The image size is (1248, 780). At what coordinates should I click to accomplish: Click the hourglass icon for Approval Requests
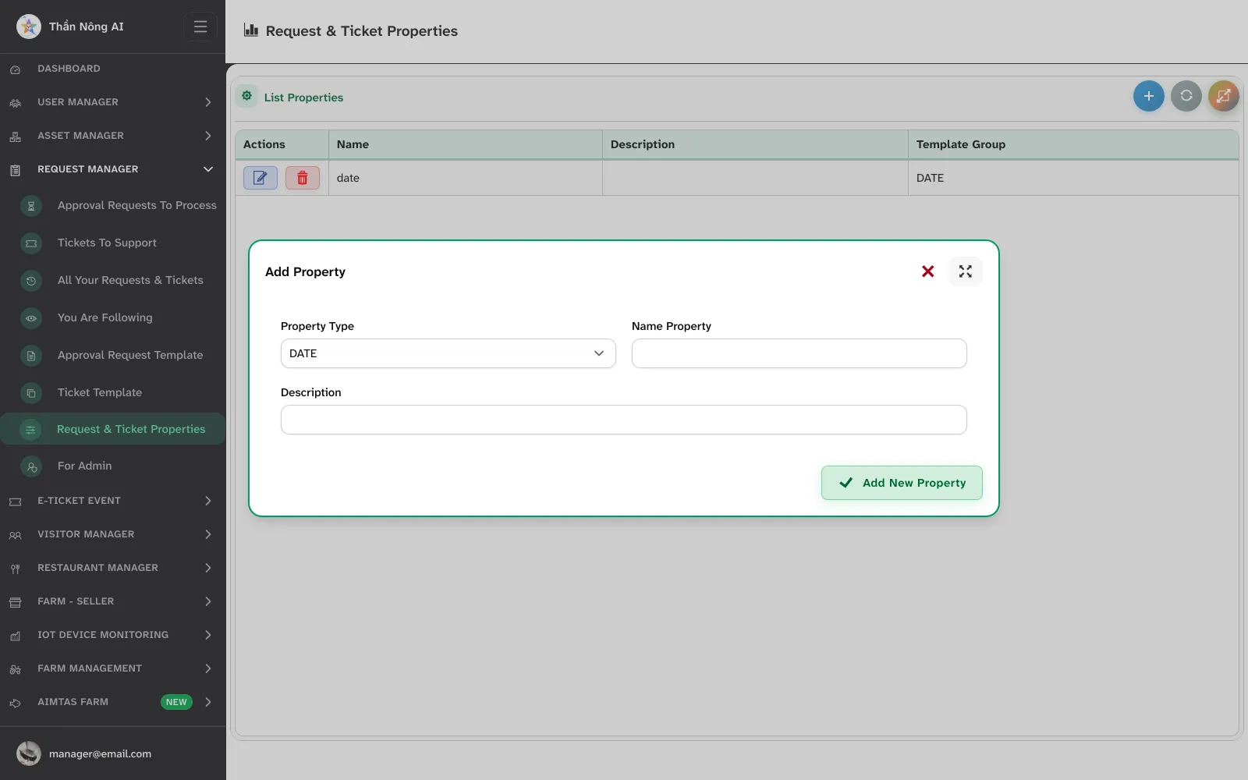31,206
